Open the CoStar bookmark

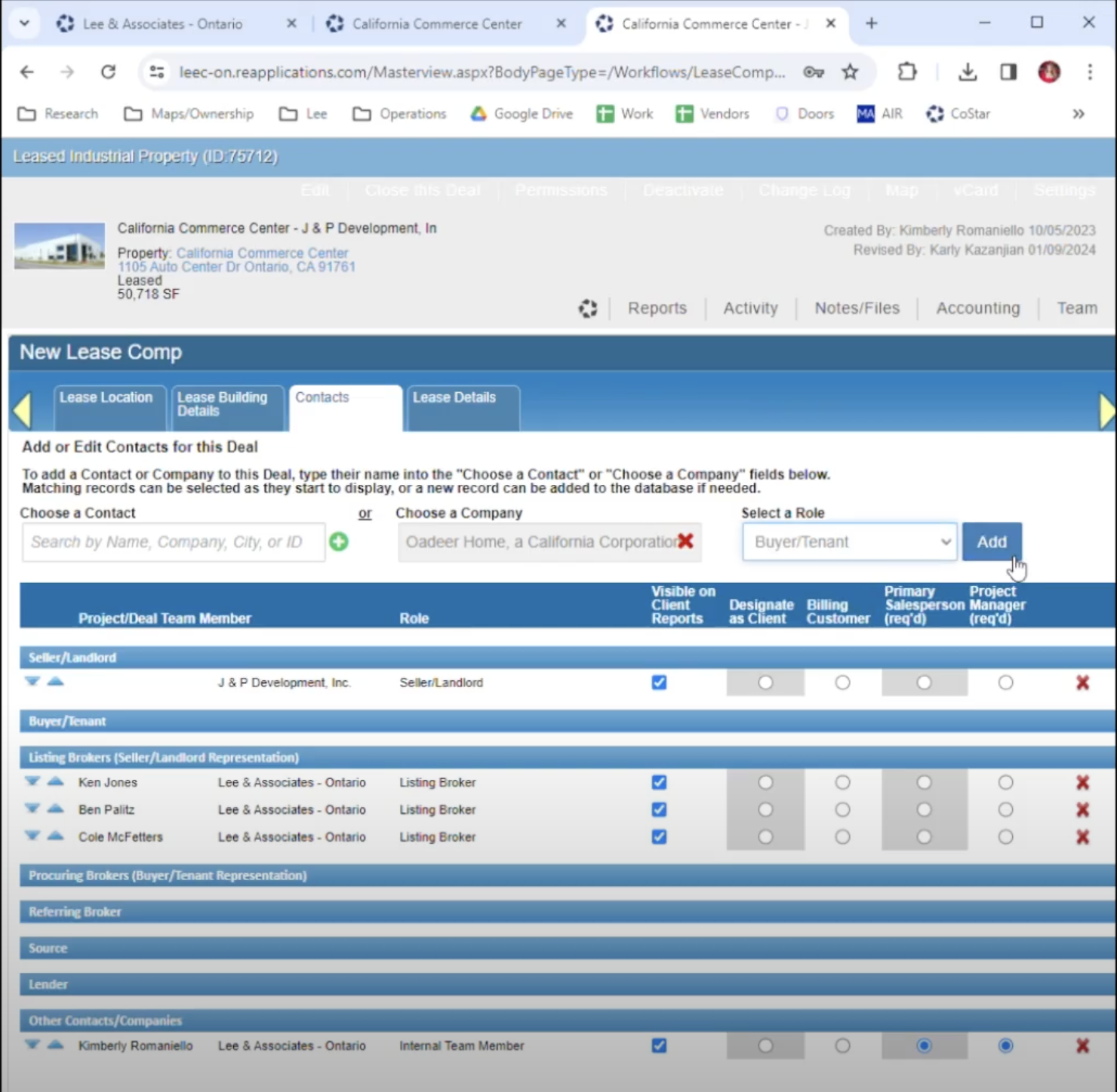pos(959,114)
